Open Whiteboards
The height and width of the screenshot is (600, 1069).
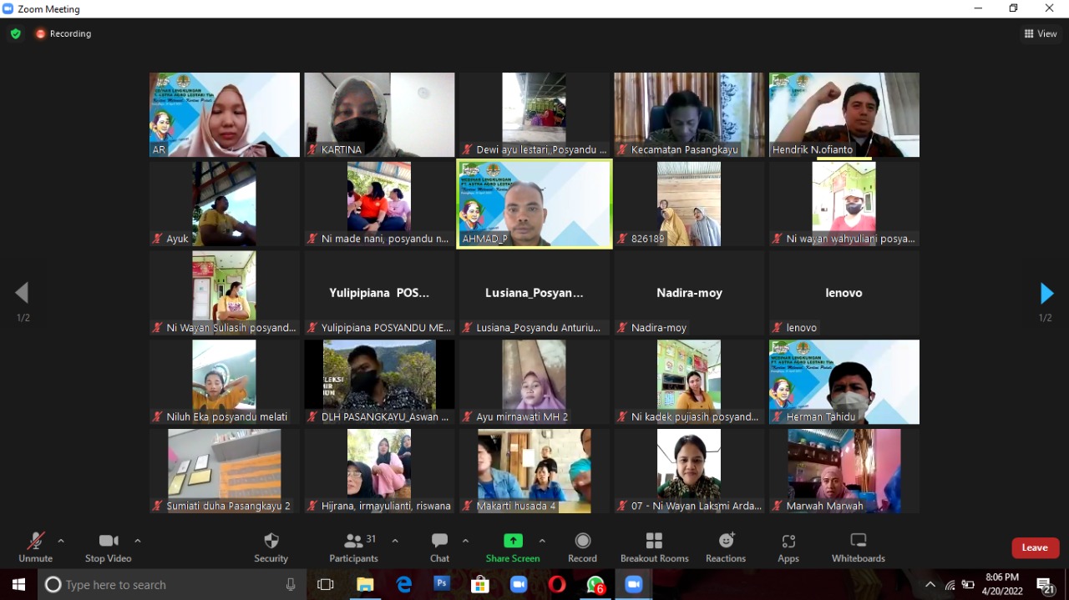pos(858,547)
